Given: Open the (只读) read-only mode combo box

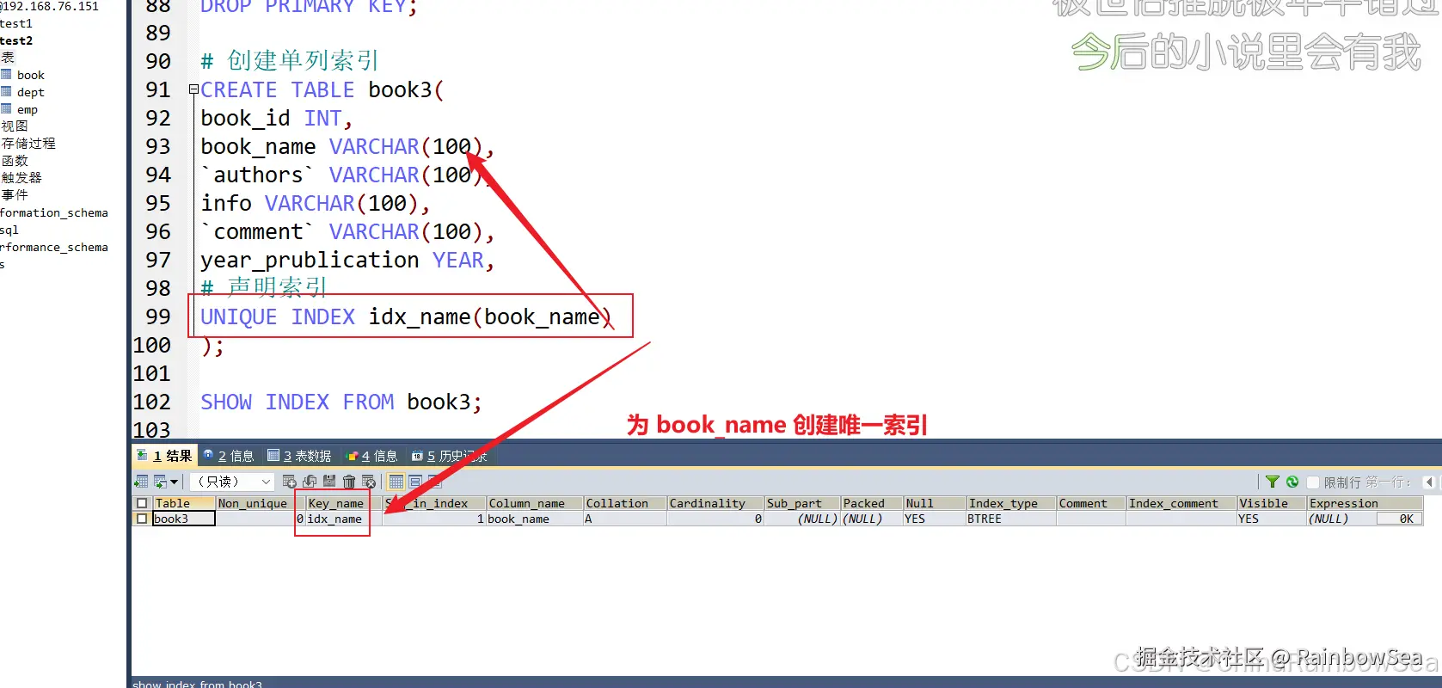Looking at the screenshot, I should (232, 482).
